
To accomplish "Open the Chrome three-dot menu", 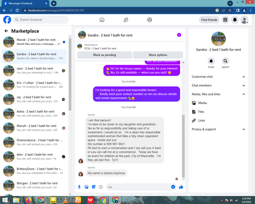I will [251, 10].
